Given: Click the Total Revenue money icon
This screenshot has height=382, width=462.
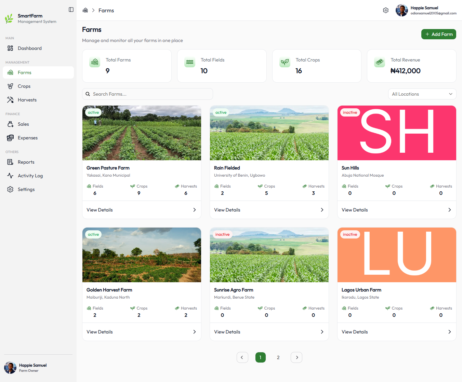Looking at the screenshot, I should 380,62.
